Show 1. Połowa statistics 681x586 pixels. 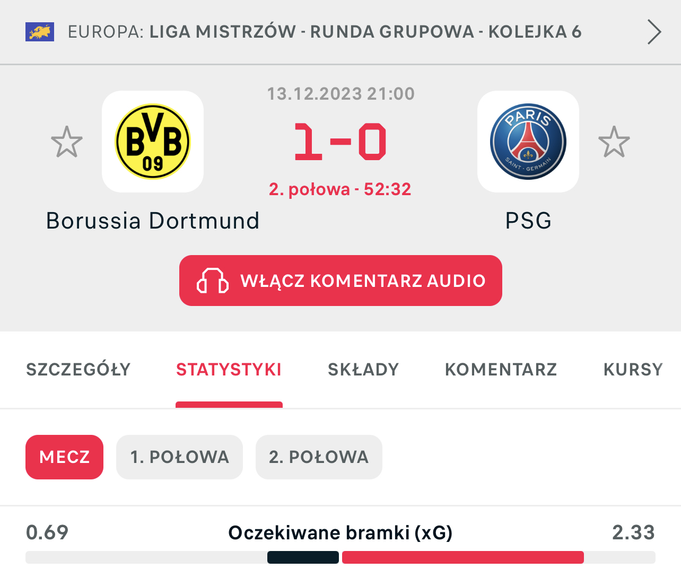[x=179, y=457]
